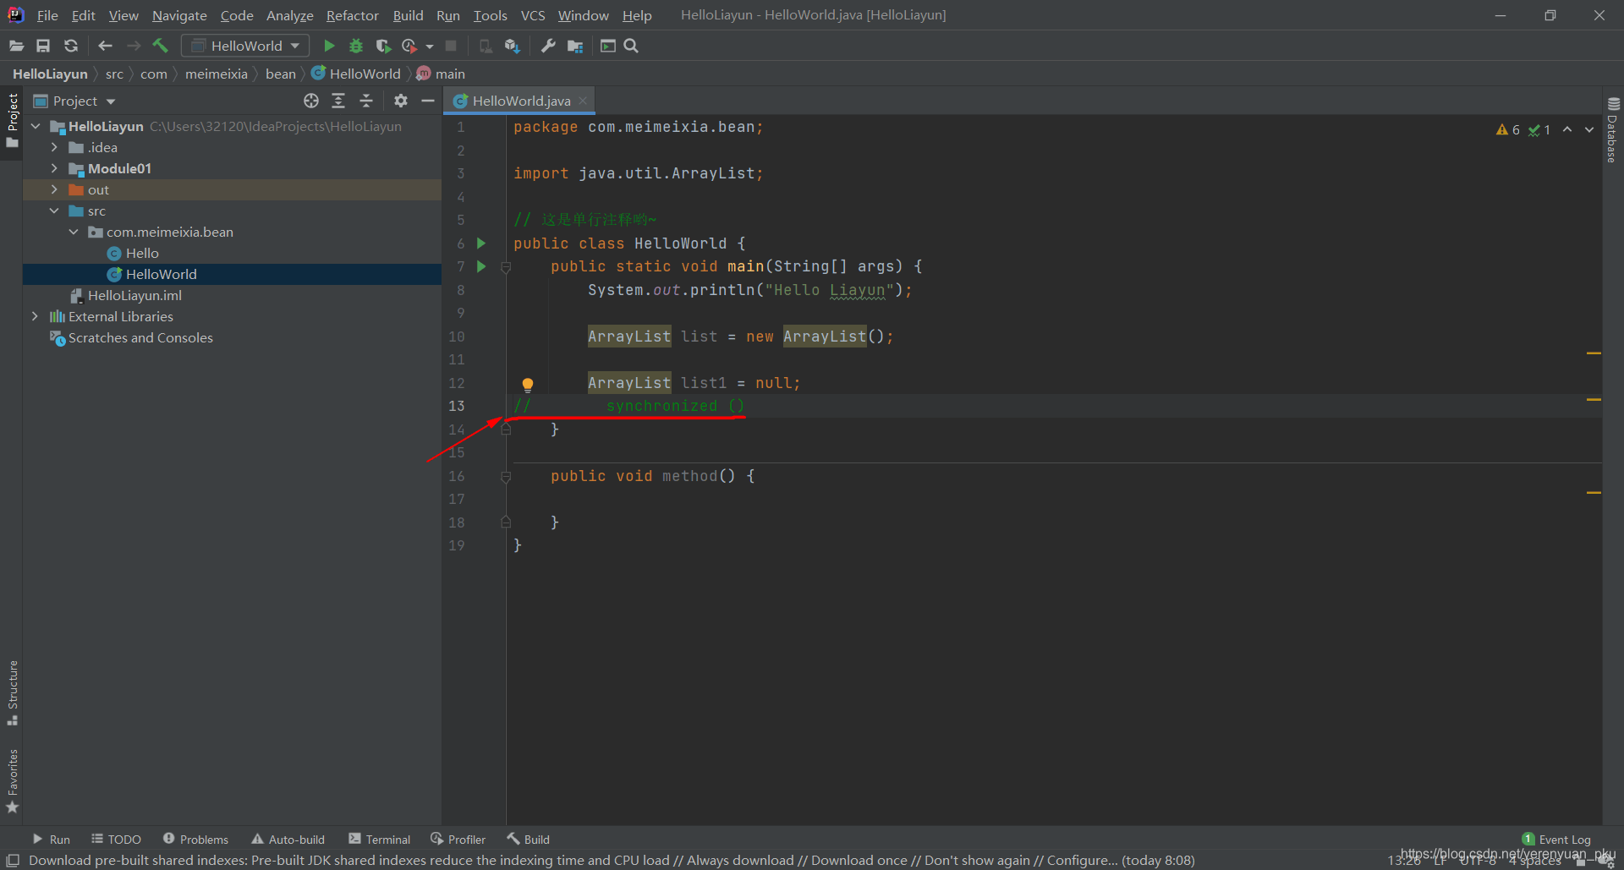Screen dimensions: 1624x870
Task: Open Project Structure icon in toolbar
Action: click(x=575, y=46)
